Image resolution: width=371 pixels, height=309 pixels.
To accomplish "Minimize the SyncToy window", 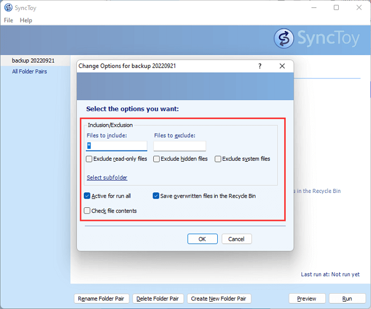I will click(x=314, y=7).
